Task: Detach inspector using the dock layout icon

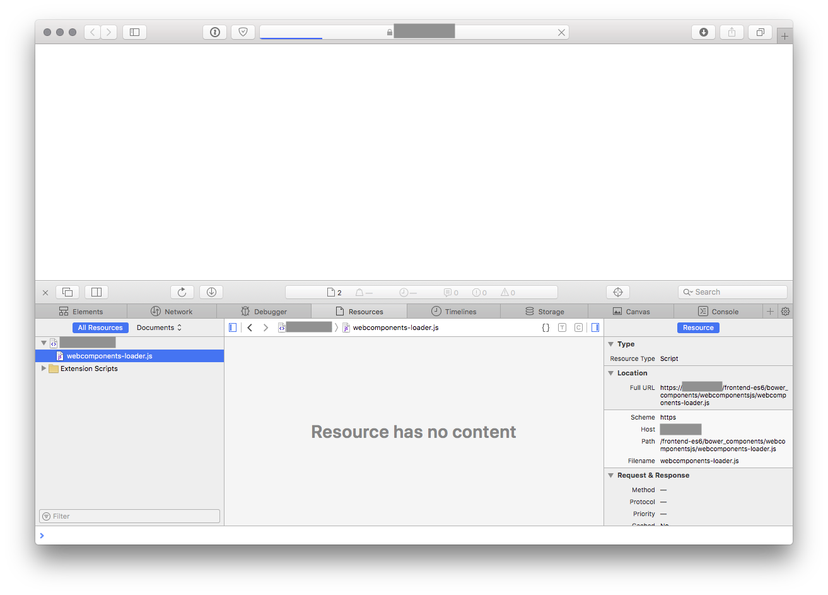Action: (x=67, y=292)
